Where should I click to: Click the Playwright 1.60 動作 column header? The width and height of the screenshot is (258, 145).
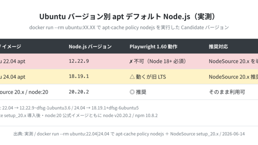point(153,47)
